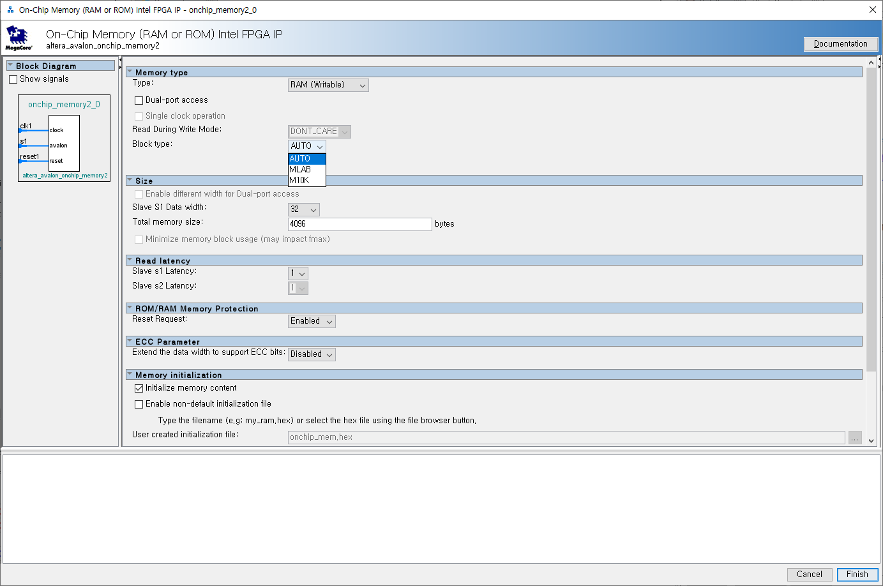Collapse the Memory type section

click(130, 72)
